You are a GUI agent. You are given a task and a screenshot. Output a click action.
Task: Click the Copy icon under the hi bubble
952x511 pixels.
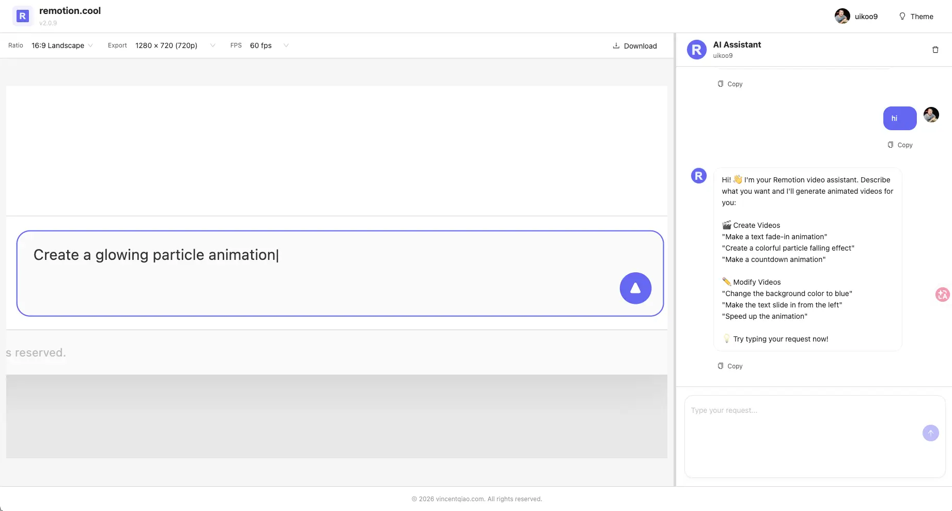point(900,145)
